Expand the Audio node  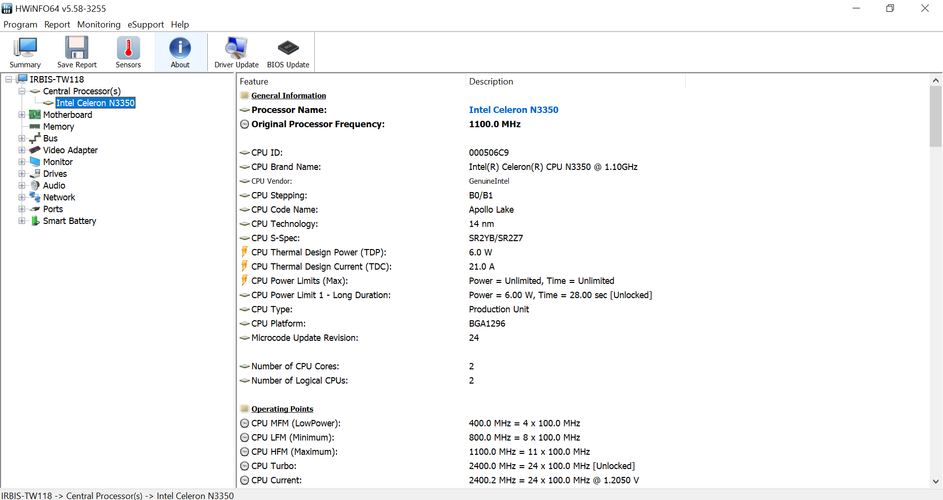click(x=22, y=185)
